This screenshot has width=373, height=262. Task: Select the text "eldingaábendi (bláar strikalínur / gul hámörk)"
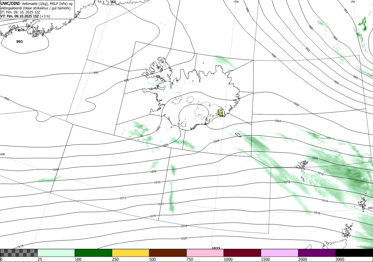(x=36, y=8)
